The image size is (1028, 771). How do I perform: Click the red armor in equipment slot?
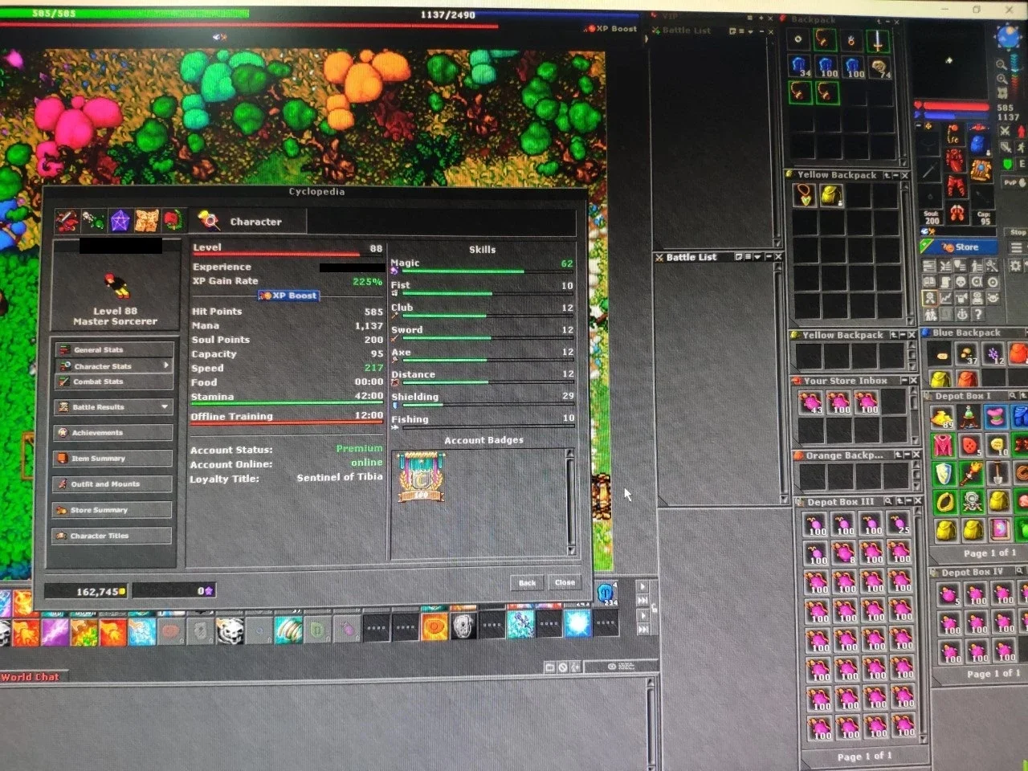(954, 161)
